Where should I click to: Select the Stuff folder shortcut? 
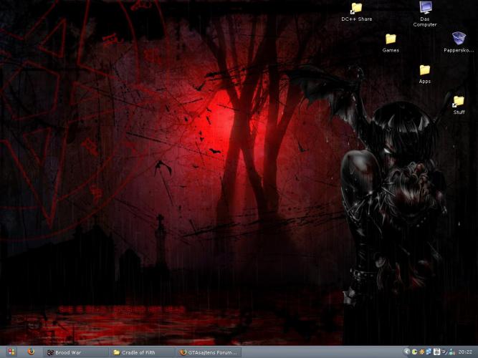pyautogui.click(x=459, y=101)
